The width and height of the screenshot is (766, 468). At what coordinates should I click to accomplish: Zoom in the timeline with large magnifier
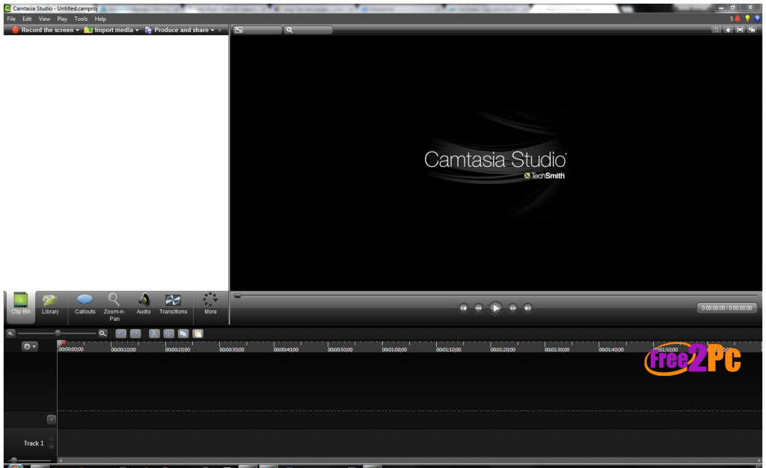pyautogui.click(x=102, y=333)
